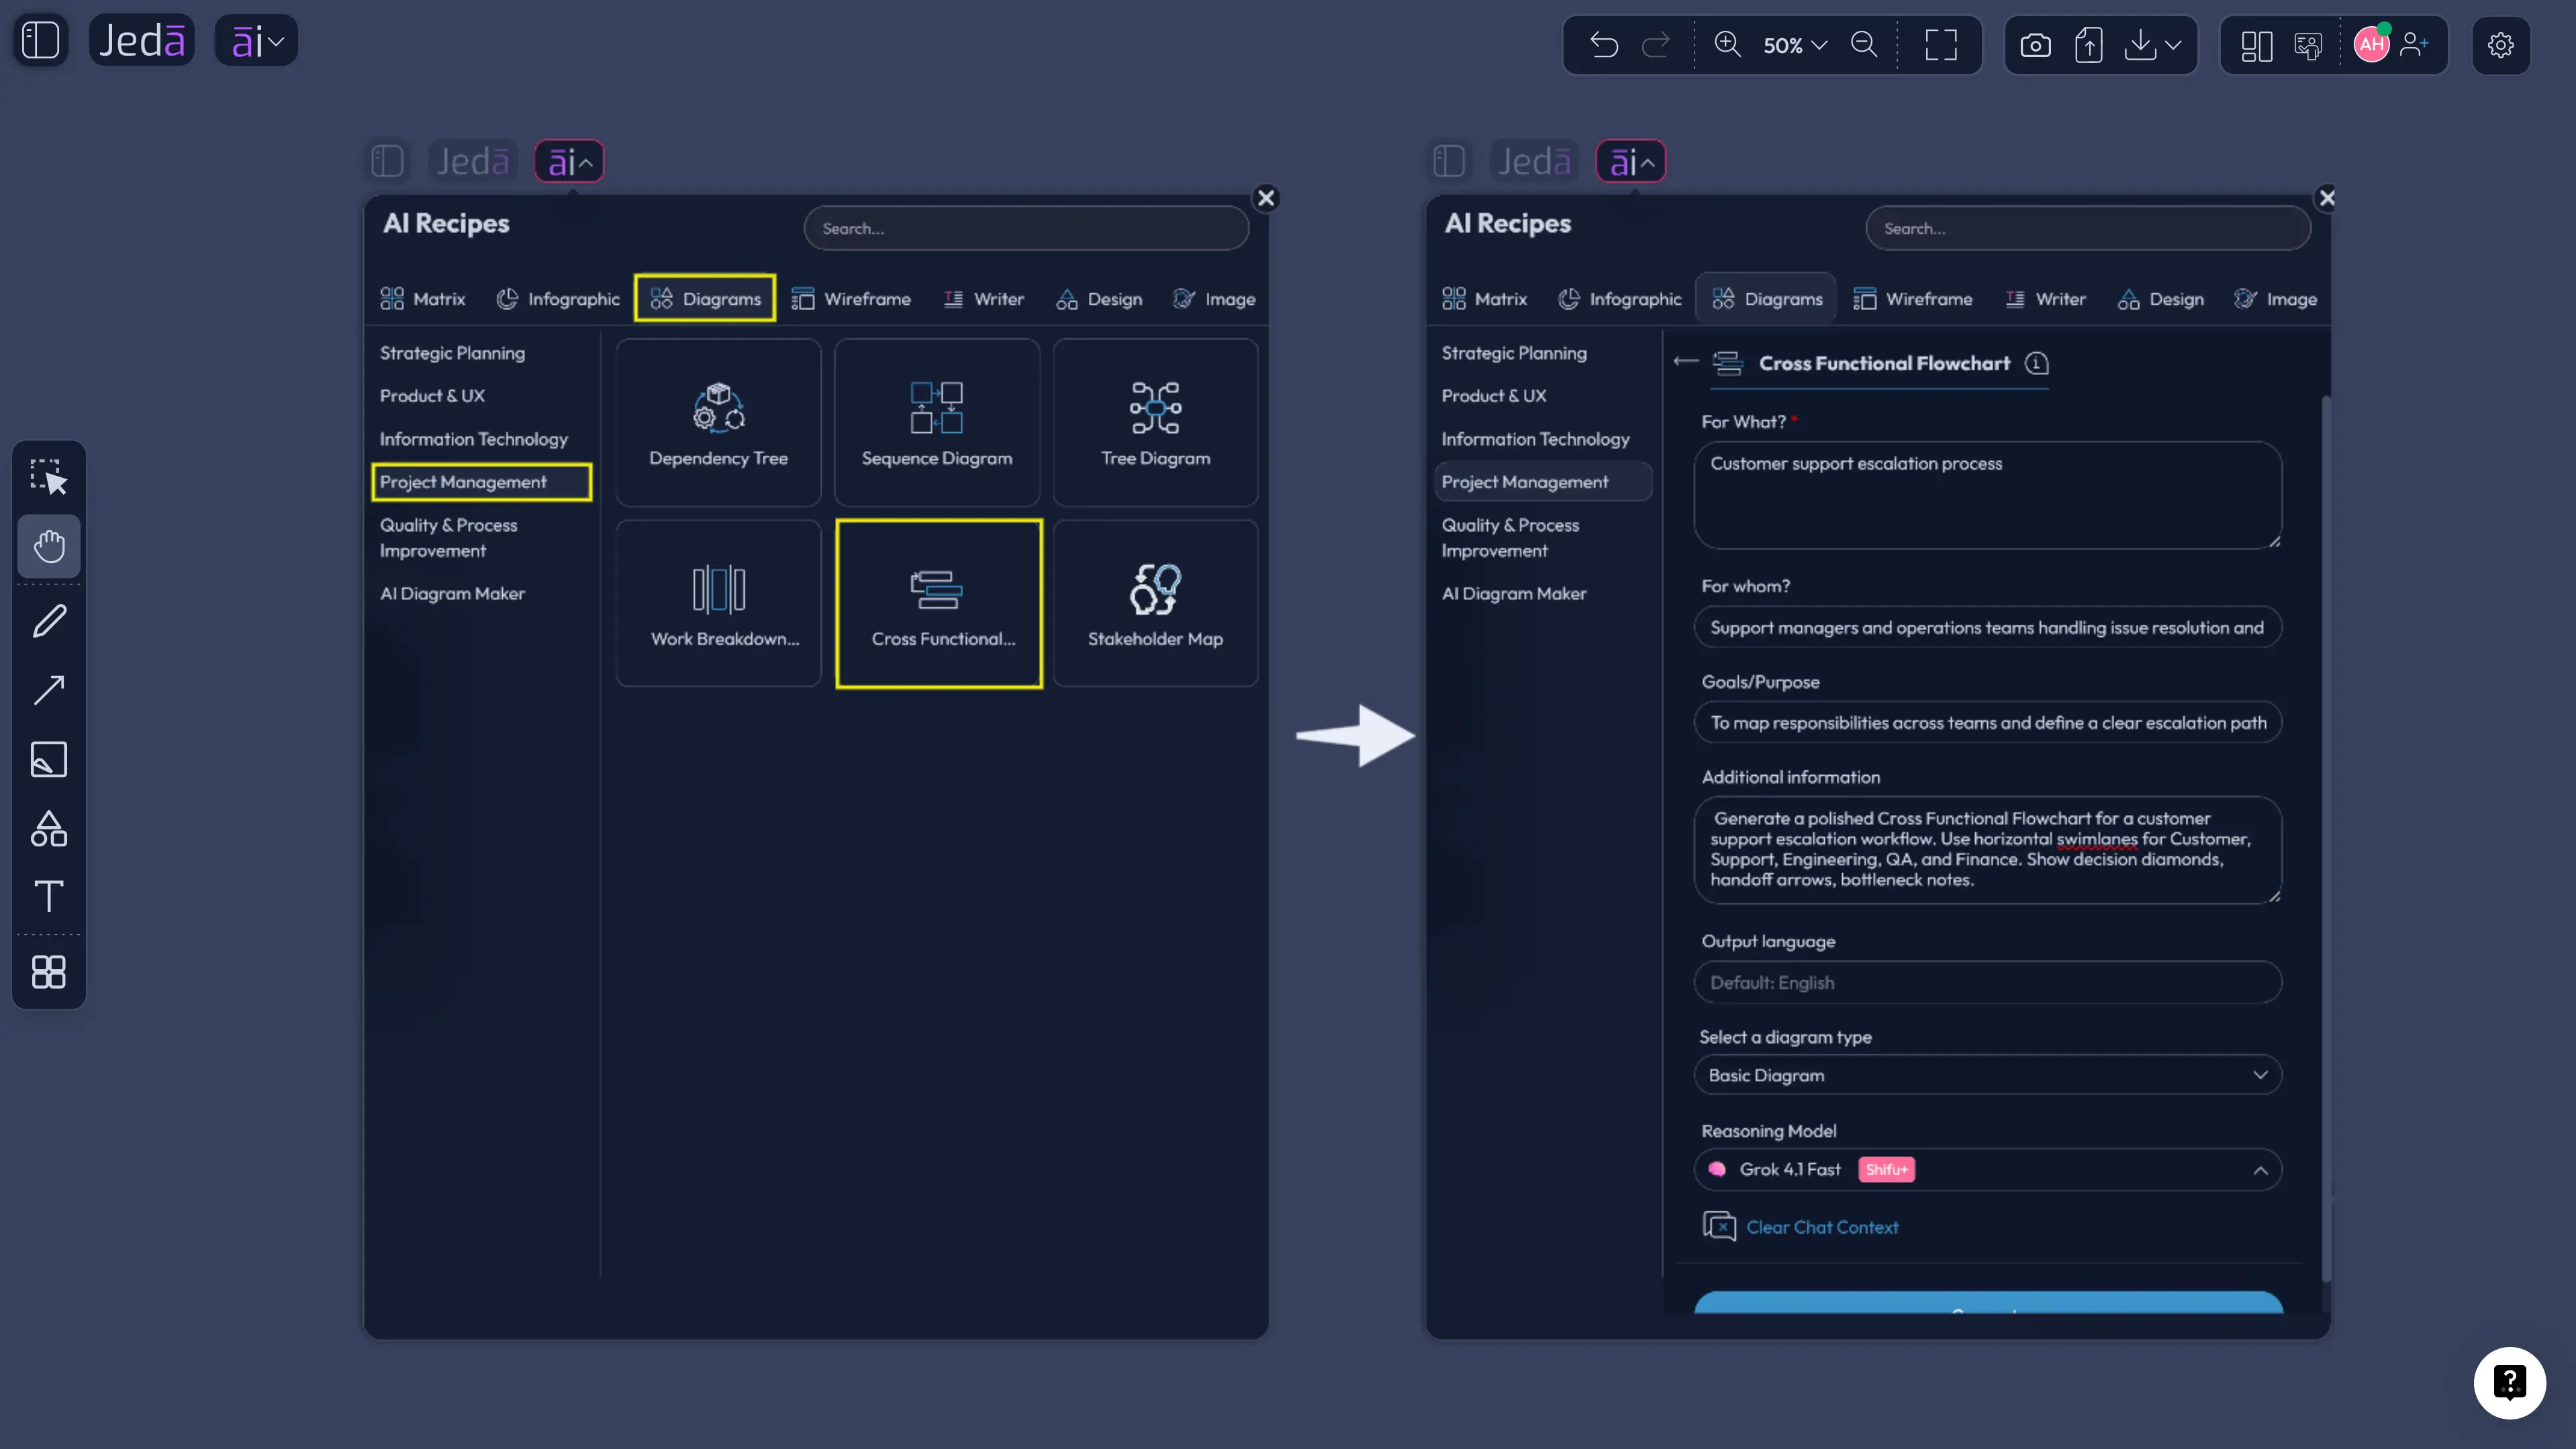Image resolution: width=2576 pixels, height=1449 pixels.
Task: Open the Grok 4.1 Fast model dropdown
Action: (1988, 1170)
